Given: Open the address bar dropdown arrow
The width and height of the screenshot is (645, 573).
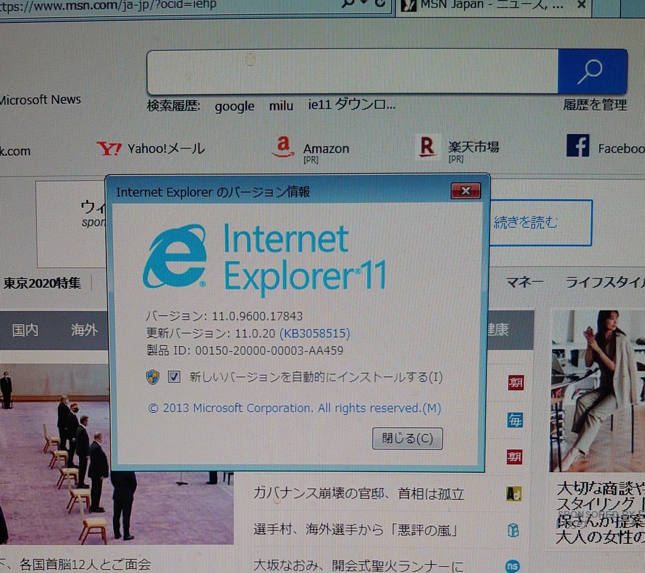Looking at the screenshot, I should pyautogui.click(x=363, y=3).
